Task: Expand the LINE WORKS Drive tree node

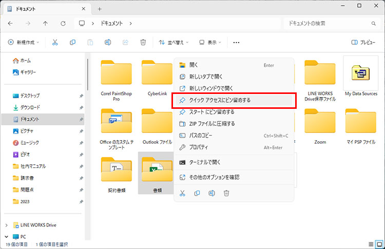Action: coord(6,225)
